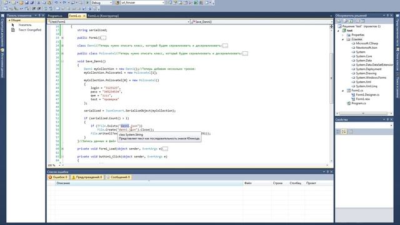Select Указатель pointer in the toolbox
The width and height of the screenshot is (400, 225).
25,25
